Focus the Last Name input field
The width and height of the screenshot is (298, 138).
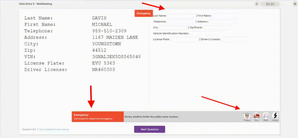[181, 15]
